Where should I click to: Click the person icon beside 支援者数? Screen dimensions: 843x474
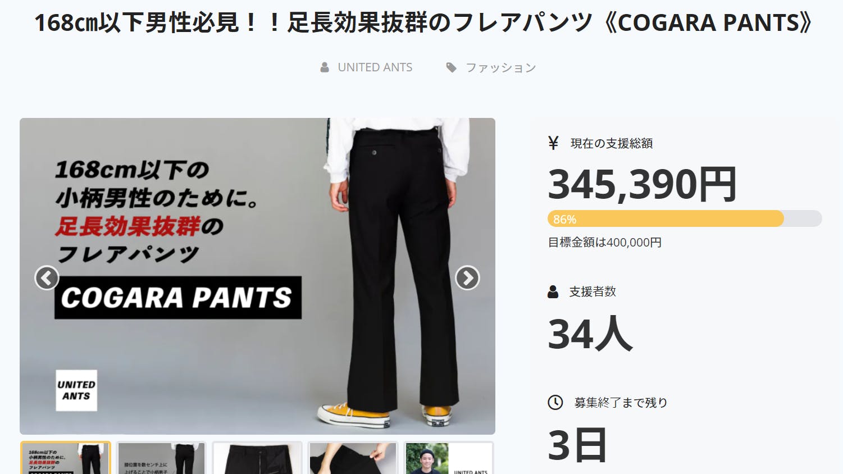click(x=553, y=291)
